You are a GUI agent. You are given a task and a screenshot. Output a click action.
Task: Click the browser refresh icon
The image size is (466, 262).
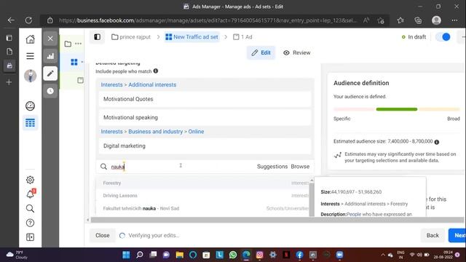pos(28,20)
